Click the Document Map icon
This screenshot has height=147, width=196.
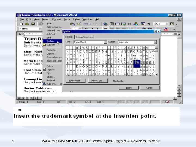click(143, 24)
